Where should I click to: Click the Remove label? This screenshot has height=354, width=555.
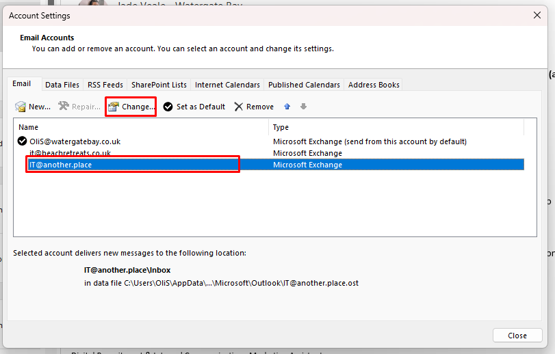(x=260, y=107)
